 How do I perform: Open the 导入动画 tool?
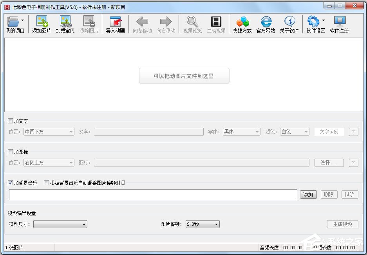click(115, 24)
